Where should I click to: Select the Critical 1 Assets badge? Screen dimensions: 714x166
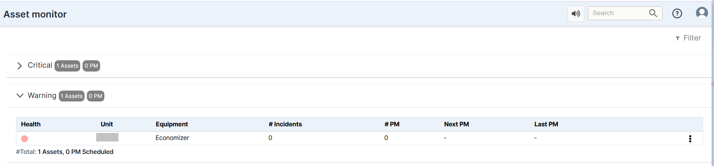[67, 66]
